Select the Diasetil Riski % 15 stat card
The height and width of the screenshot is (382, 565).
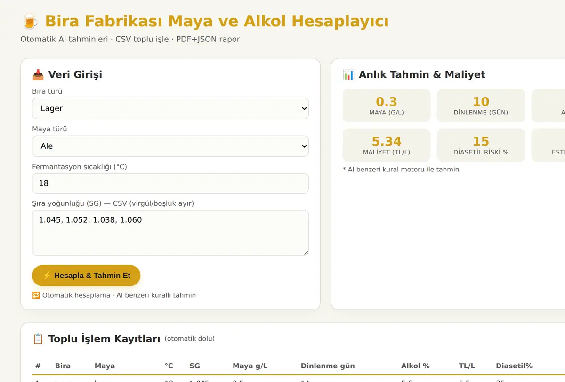(481, 145)
